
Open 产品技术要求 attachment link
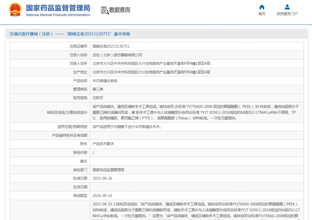click(103, 144)
